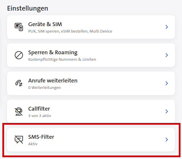The height and width of the screenshot is (159, 182).
Task: Open the Geräte & SIM title
Action: [x=45, y=24]
